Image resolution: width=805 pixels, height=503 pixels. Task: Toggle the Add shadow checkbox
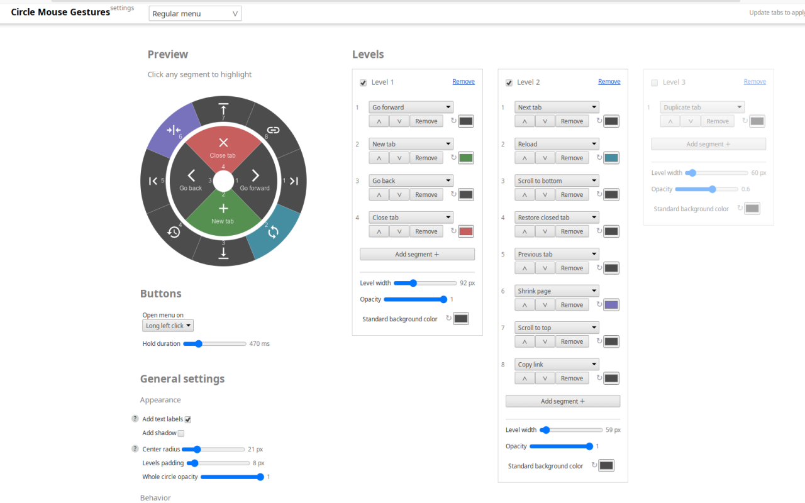(180, 433)
